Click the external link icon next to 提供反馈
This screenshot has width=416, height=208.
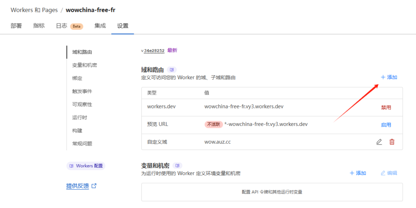[x=94, y=186]
